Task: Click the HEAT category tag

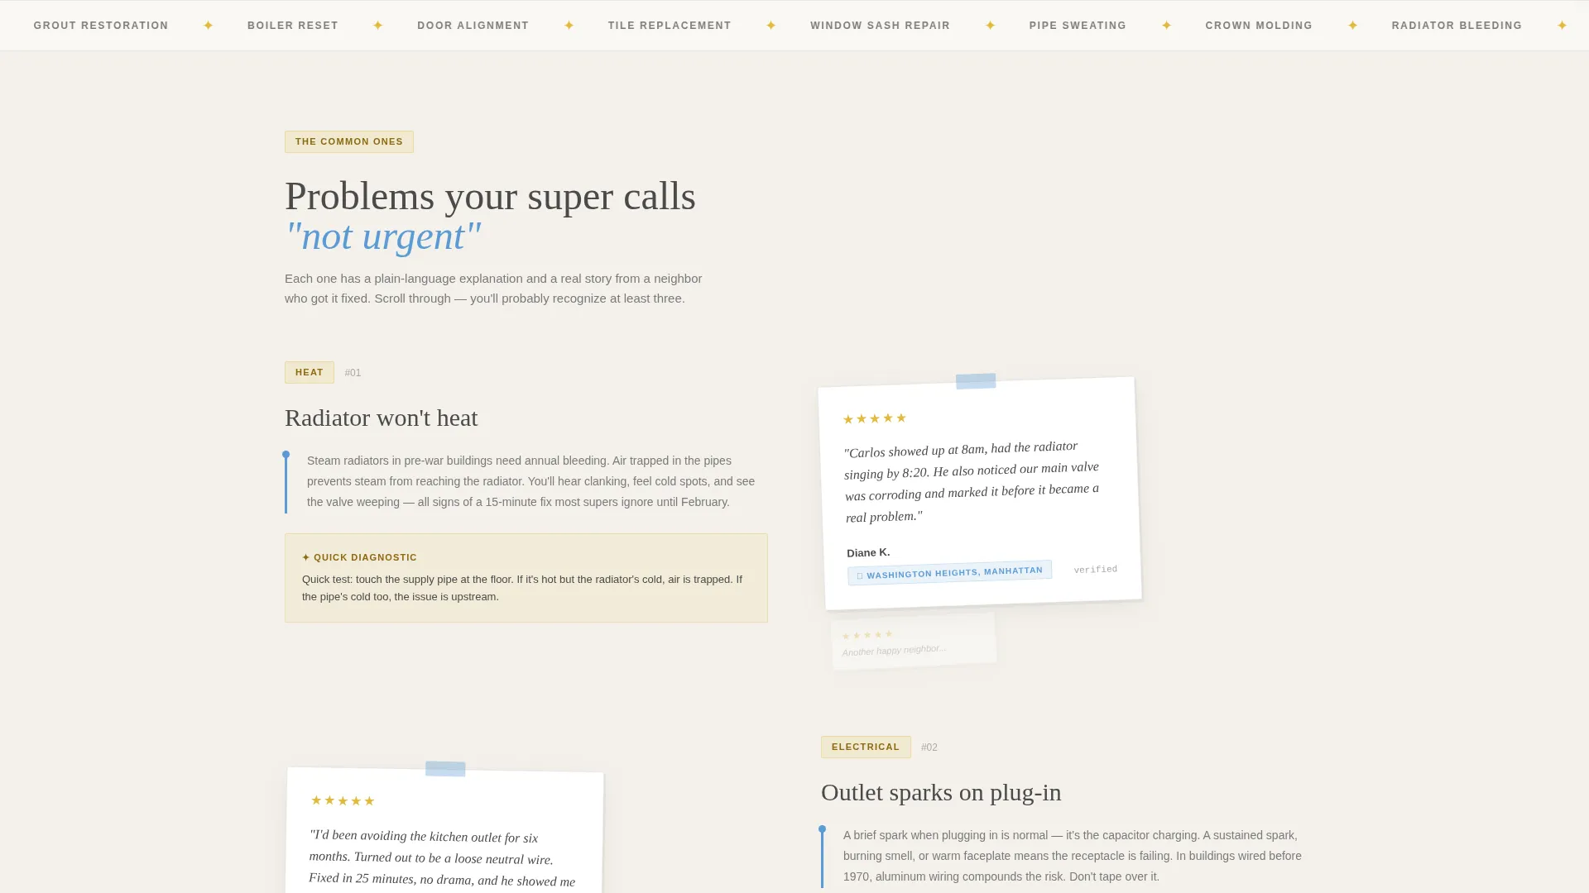Action: pyautogui.click(x=310, y=372)
